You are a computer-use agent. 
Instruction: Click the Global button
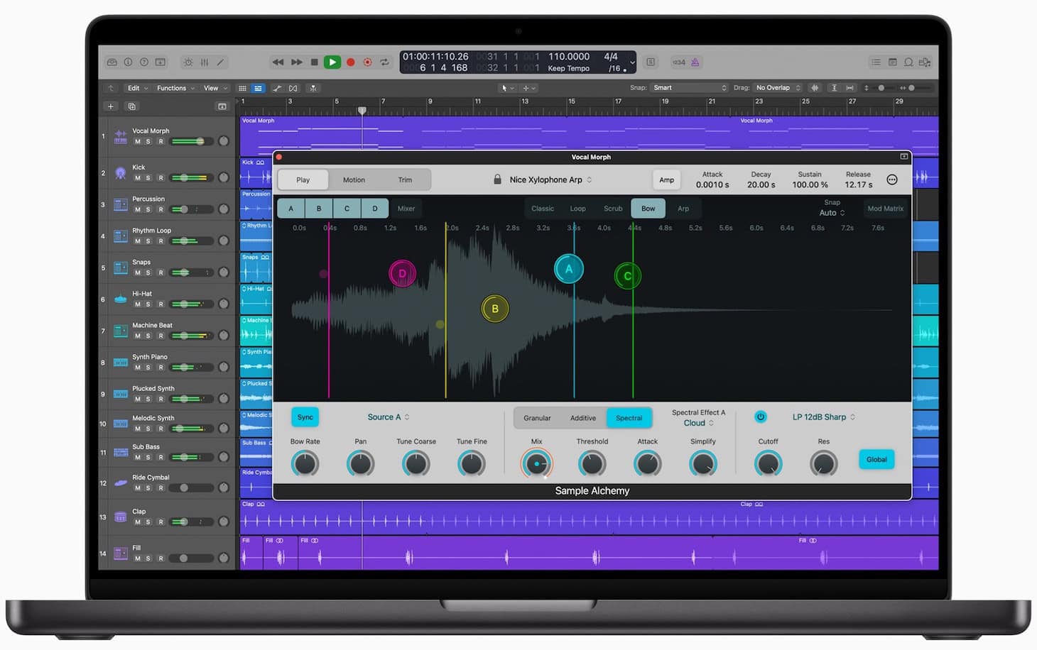[876, 460]
